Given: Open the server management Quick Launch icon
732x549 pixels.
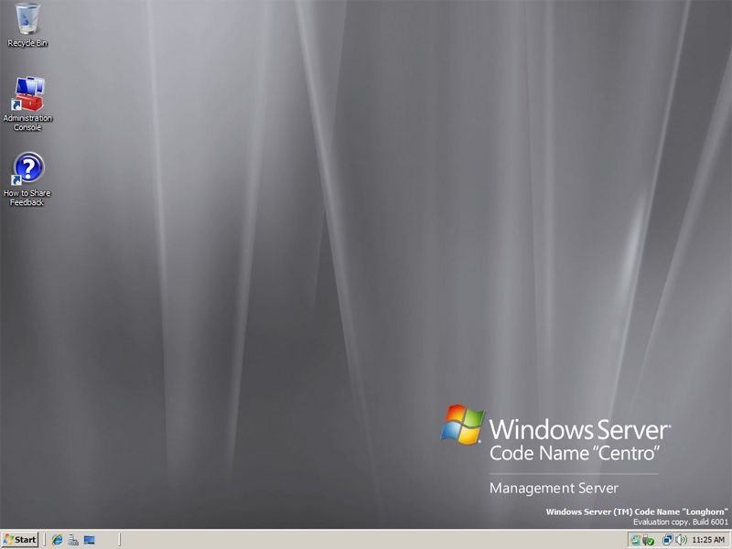Looking at the screenshot, I should pos(72,539).
